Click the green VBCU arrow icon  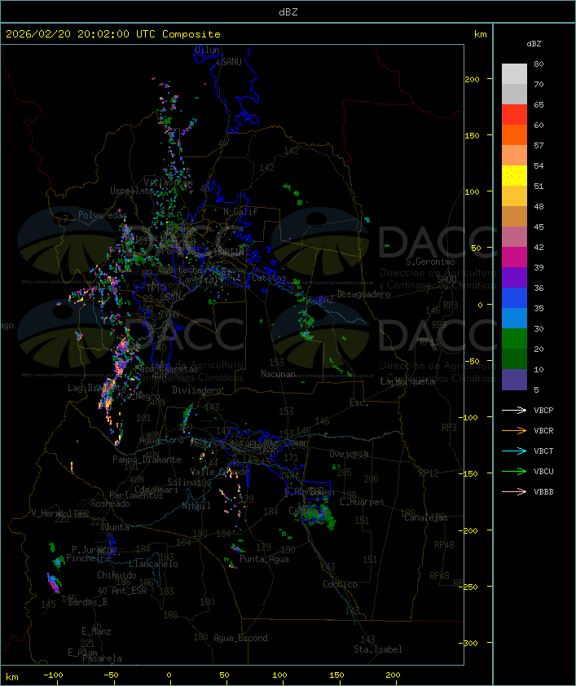514,472
